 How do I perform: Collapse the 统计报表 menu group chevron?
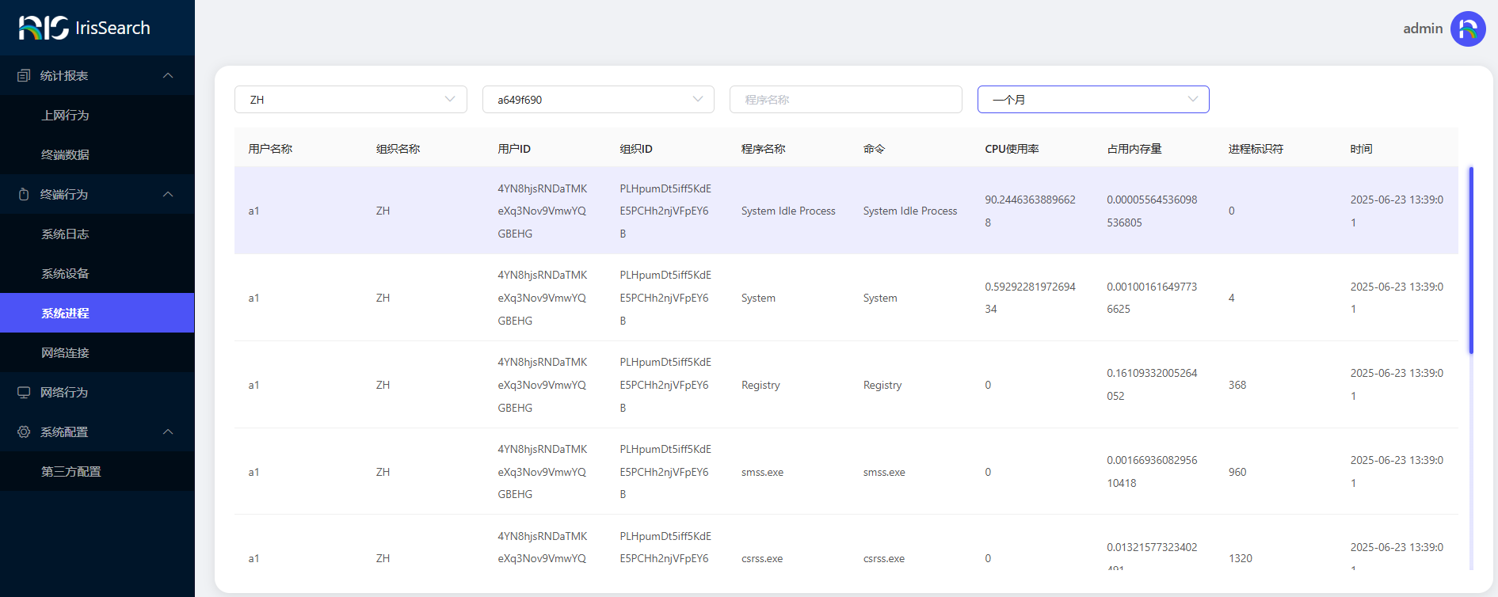click(x=168, y=76)
